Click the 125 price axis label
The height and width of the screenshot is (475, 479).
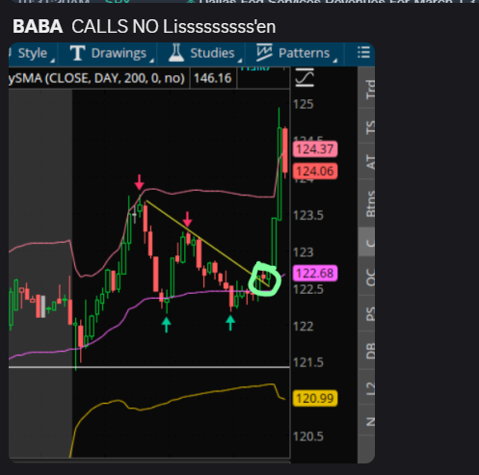point(304,104)
